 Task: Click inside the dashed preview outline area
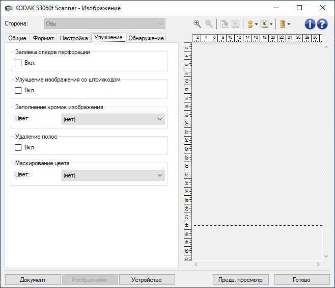pos(257,134)
